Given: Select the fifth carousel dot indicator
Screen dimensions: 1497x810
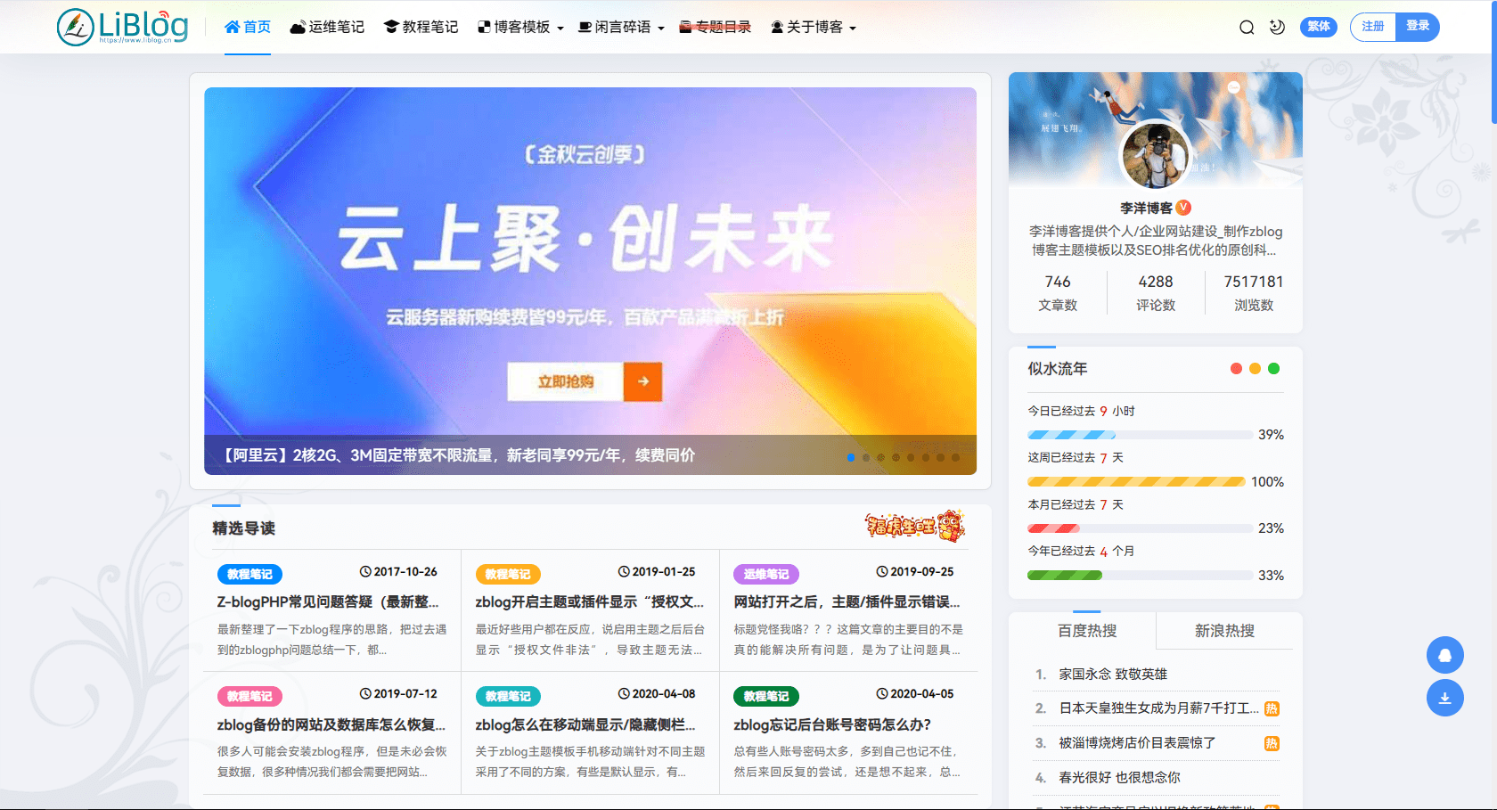Looking at the screenshot, I should click(911, 457).
